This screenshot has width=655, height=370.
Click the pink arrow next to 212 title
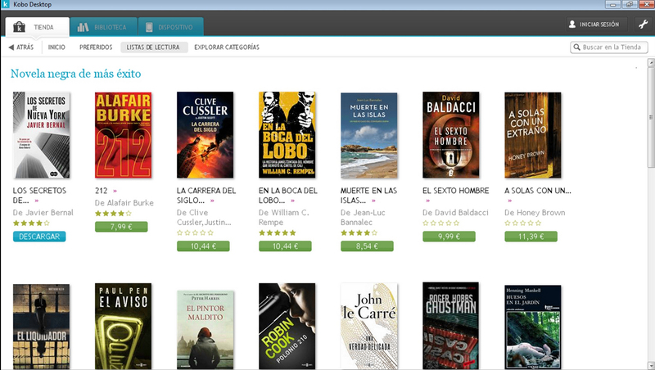(115, 191)
